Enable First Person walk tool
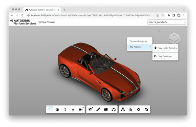 tap(73, 109)
